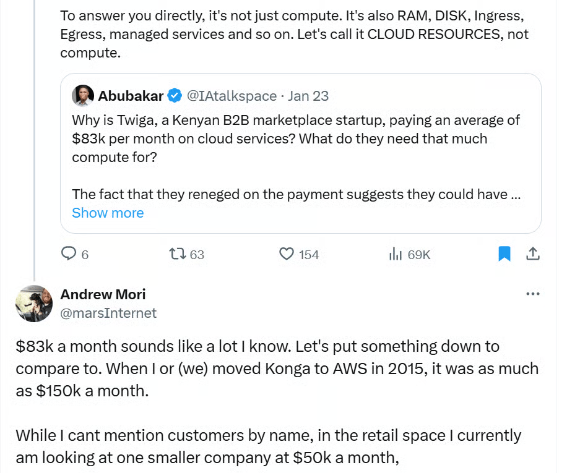Expand quoted tweet with Show more
This screenshot has width=567, height=473.
click(108, 213)
